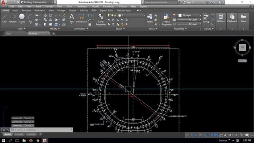
Task: Toggle polar tracking in the status bar
Action: [x=200, y=135]
